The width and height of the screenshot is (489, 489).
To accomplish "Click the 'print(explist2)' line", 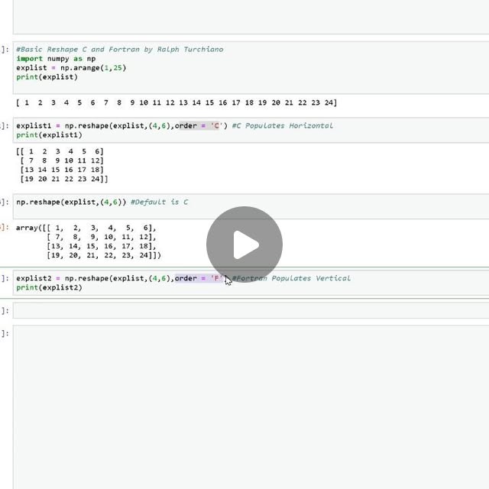I will point(49,287).
